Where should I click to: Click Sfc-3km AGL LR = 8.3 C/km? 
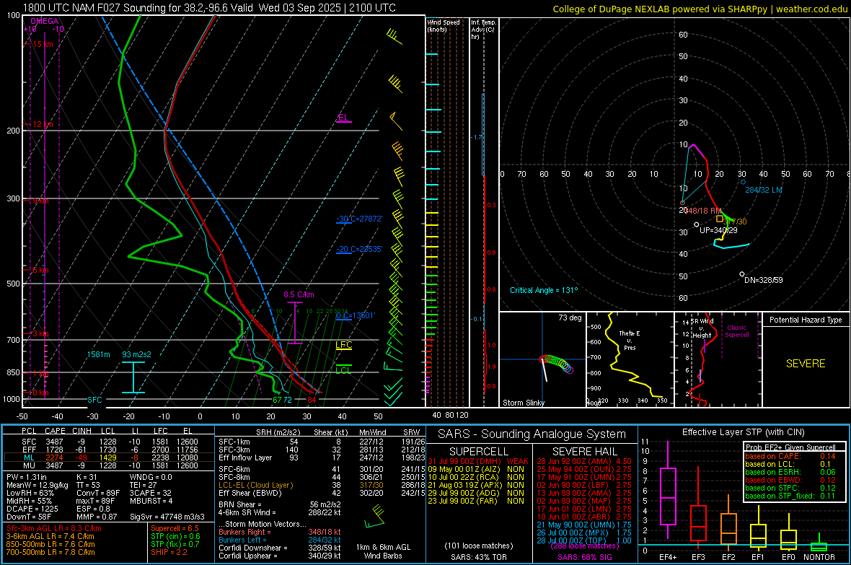(54, 528)
